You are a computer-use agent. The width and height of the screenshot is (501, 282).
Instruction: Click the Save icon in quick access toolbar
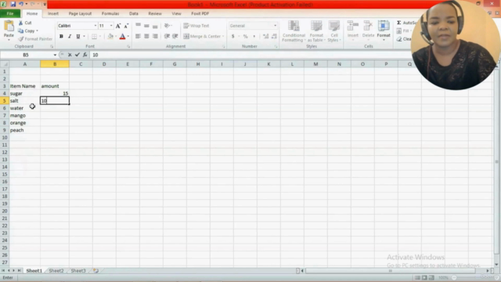[x=13, y=4]
